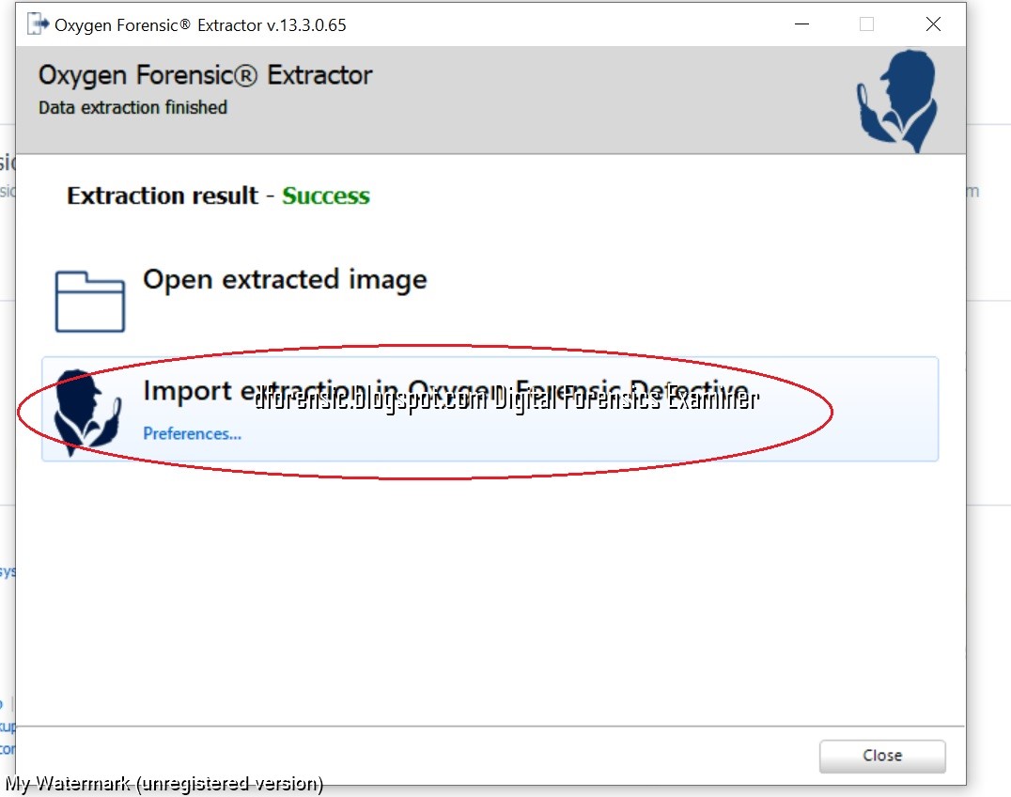Close the window with the X button
This screenshot has height=797, width=1011.
coord(932,24)
